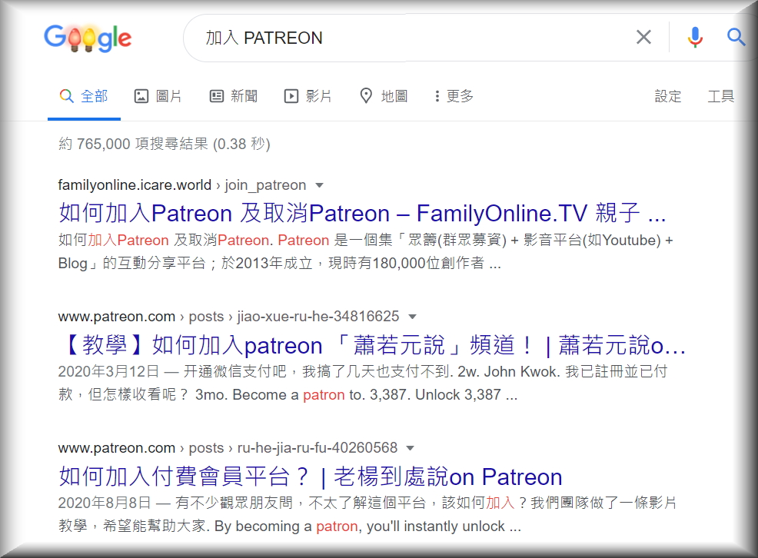The width and height of the screenshot is (758, 558).
Task: Click the videos tab play icon
Action: tap(291, 96)
